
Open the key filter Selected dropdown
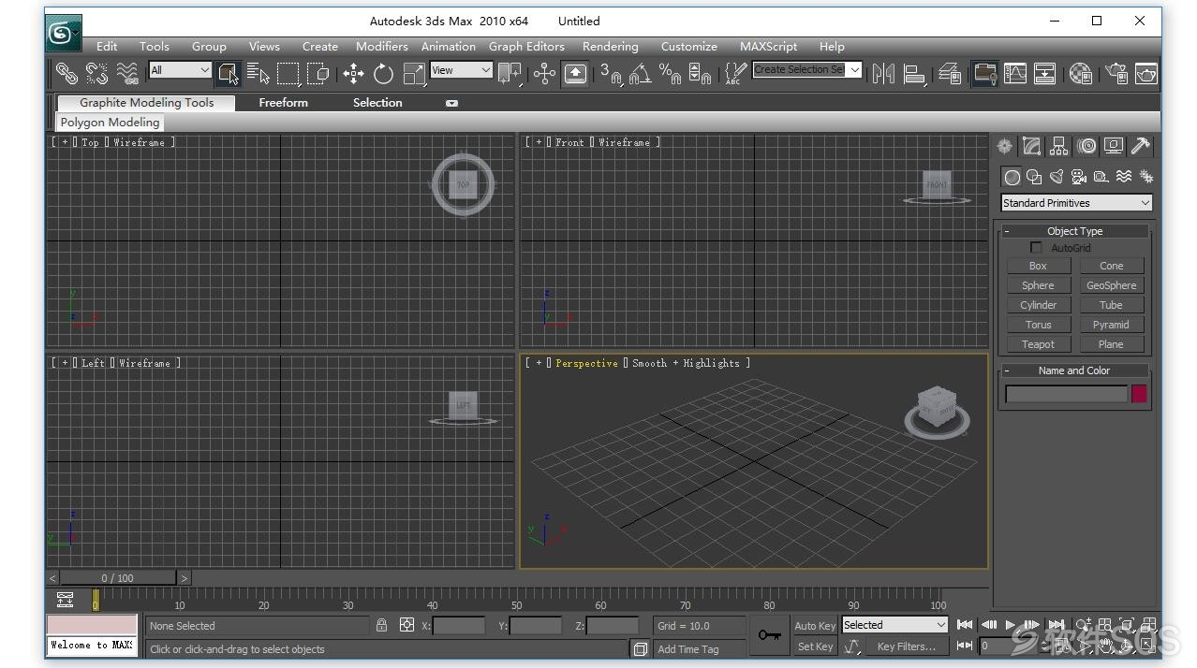click(895, 625)
